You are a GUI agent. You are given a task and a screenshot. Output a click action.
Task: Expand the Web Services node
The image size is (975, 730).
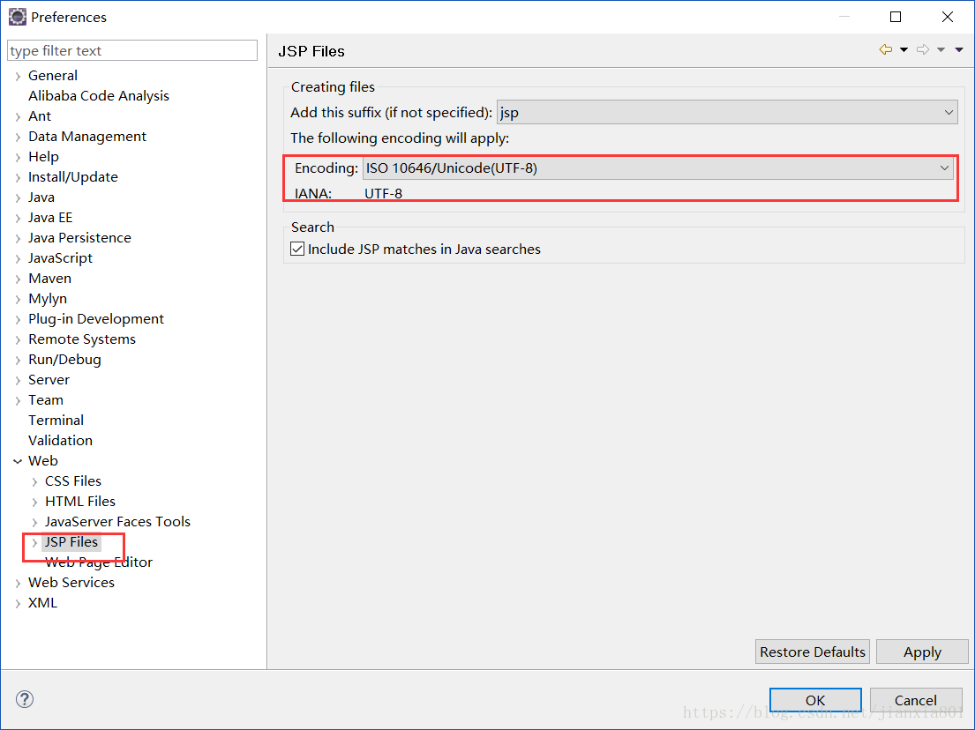(x=18, y=583)
